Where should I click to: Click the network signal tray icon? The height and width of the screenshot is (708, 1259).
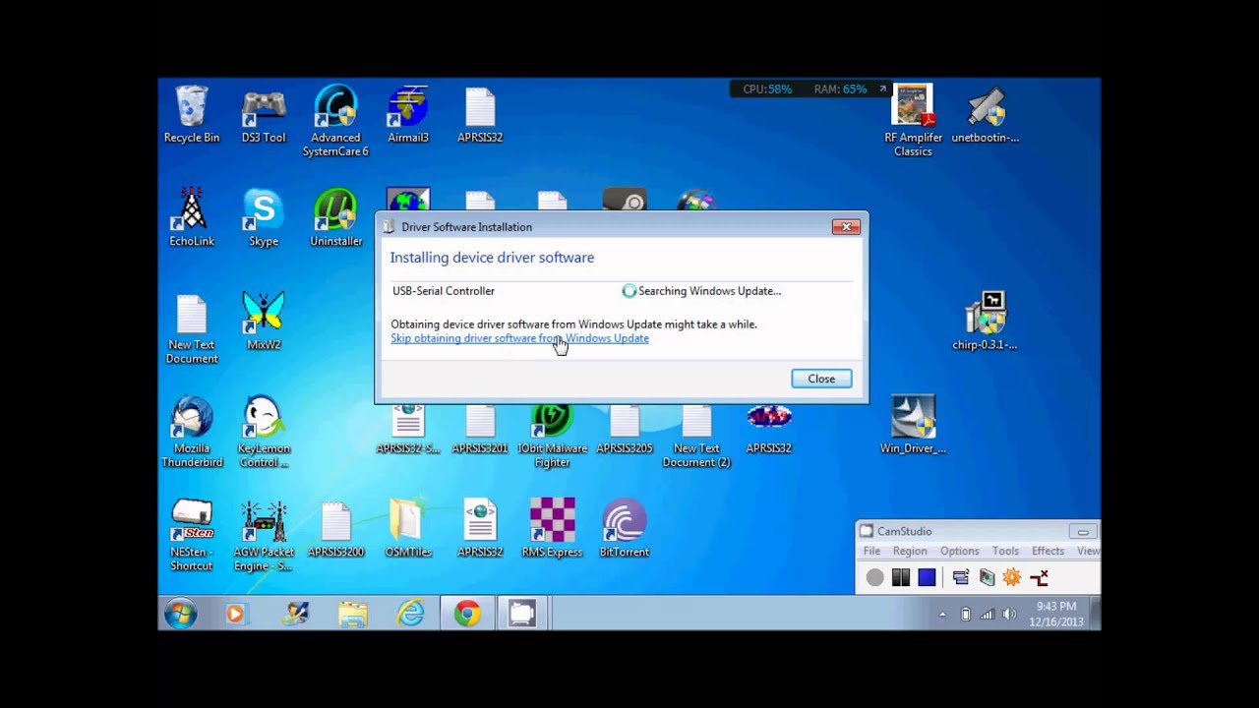tap(988, 615)
